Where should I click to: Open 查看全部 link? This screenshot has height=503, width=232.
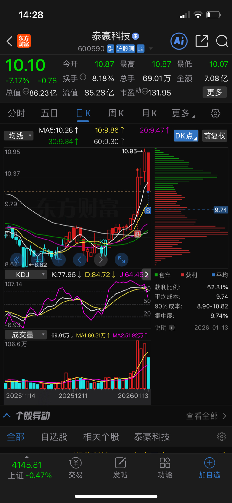click(x=206, y=416)
